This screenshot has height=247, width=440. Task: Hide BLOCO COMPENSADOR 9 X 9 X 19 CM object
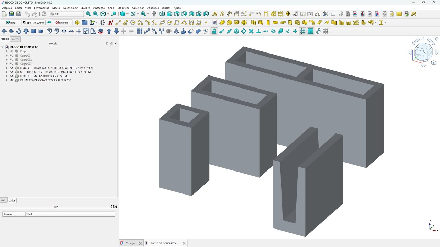point(12,76)
